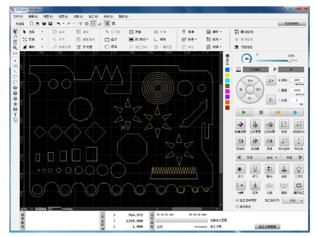Toggle the process selected graphics checkbox

click(x=237, y=200)
